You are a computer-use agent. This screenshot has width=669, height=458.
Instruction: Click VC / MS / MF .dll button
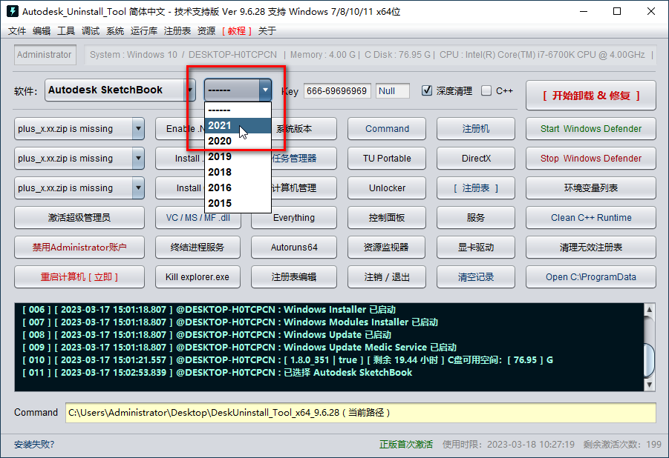198,219
